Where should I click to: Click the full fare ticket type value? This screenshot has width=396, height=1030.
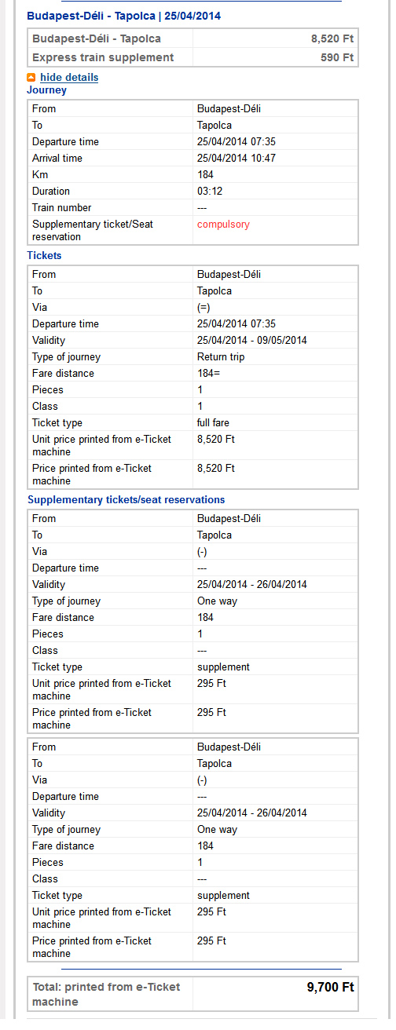point(213,422)
